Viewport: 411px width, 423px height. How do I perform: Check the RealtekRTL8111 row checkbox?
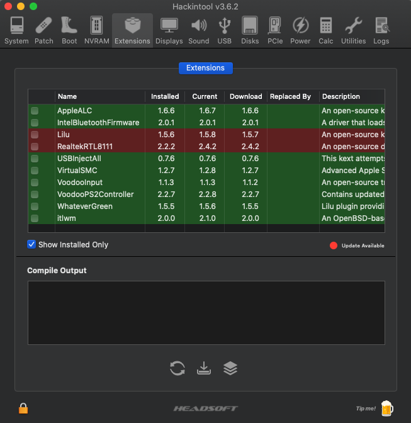[35, 147]
